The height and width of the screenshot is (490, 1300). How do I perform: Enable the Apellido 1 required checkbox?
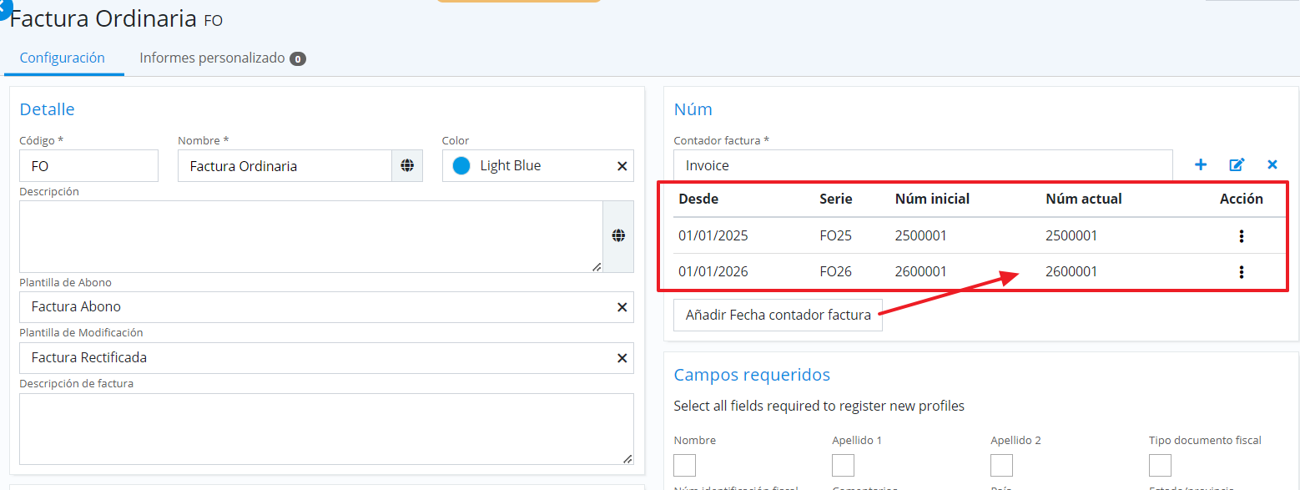[843, 465]
